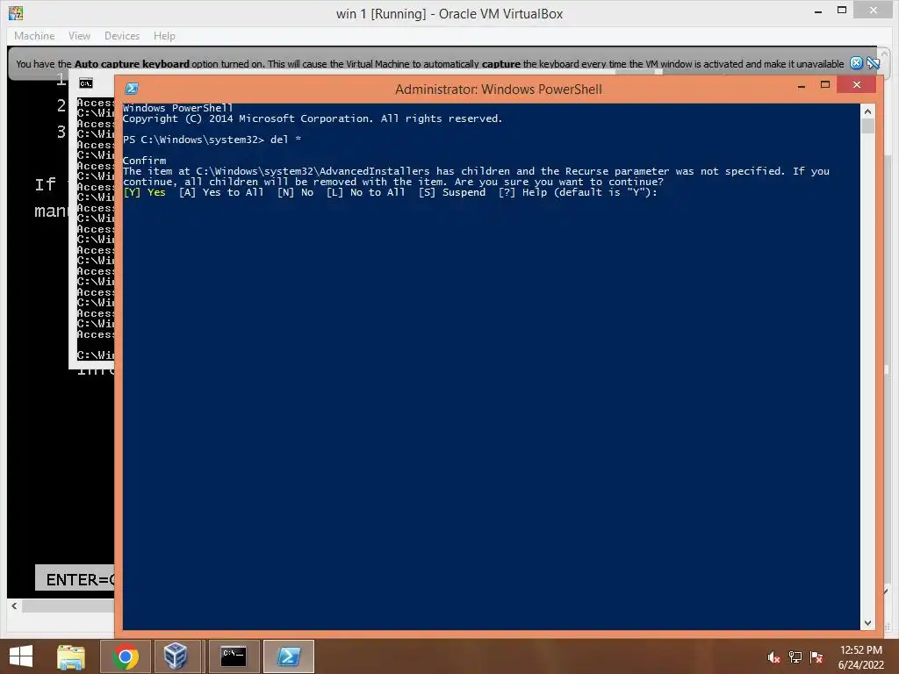
Task: Click the ENTER= bar in background window
Action: 76,579
